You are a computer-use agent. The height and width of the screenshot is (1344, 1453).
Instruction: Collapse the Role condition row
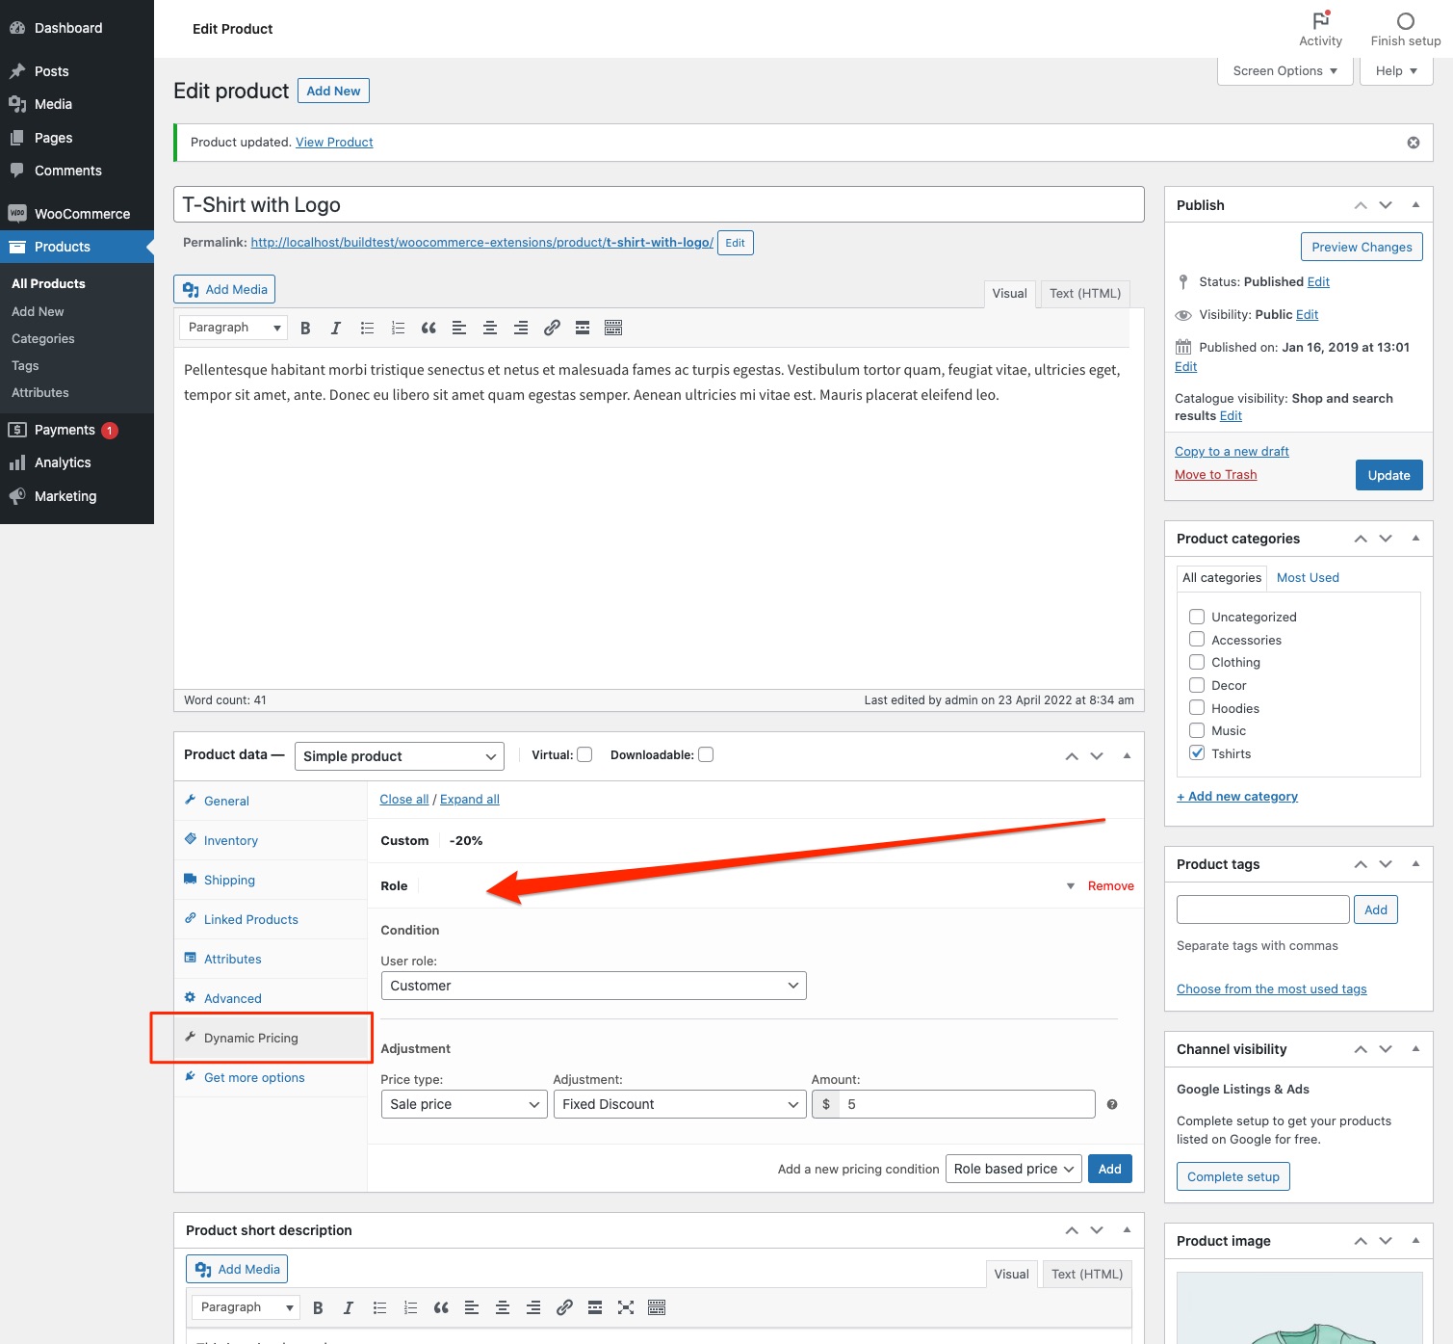[1071, 886]
